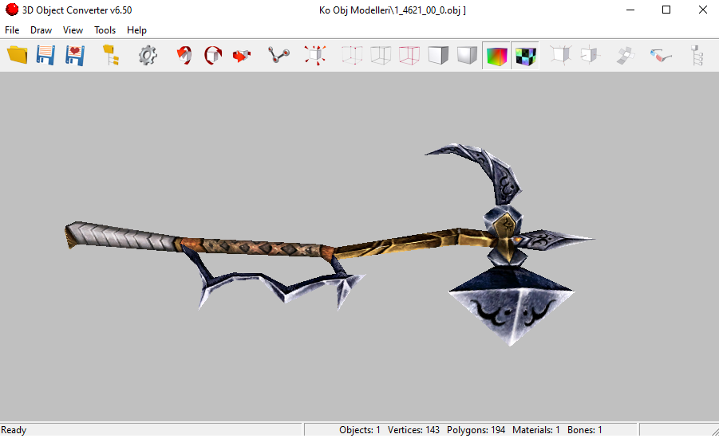Click the cube with axis lines icon
719x438 pixels.
pyautogui.click(x=560, y=56)
